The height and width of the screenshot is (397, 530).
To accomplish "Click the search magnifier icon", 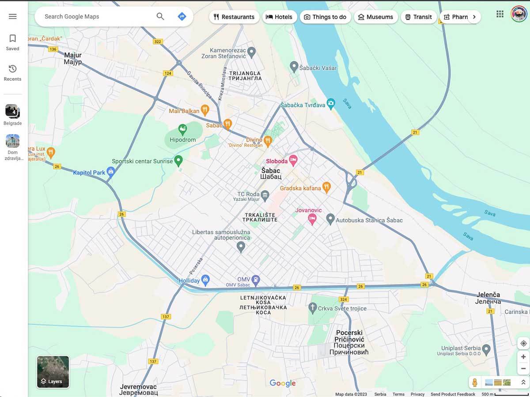I will (x=160, y=16).
